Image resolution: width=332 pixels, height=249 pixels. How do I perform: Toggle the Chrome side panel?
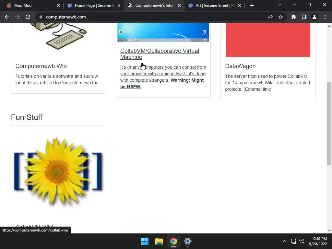304,17
